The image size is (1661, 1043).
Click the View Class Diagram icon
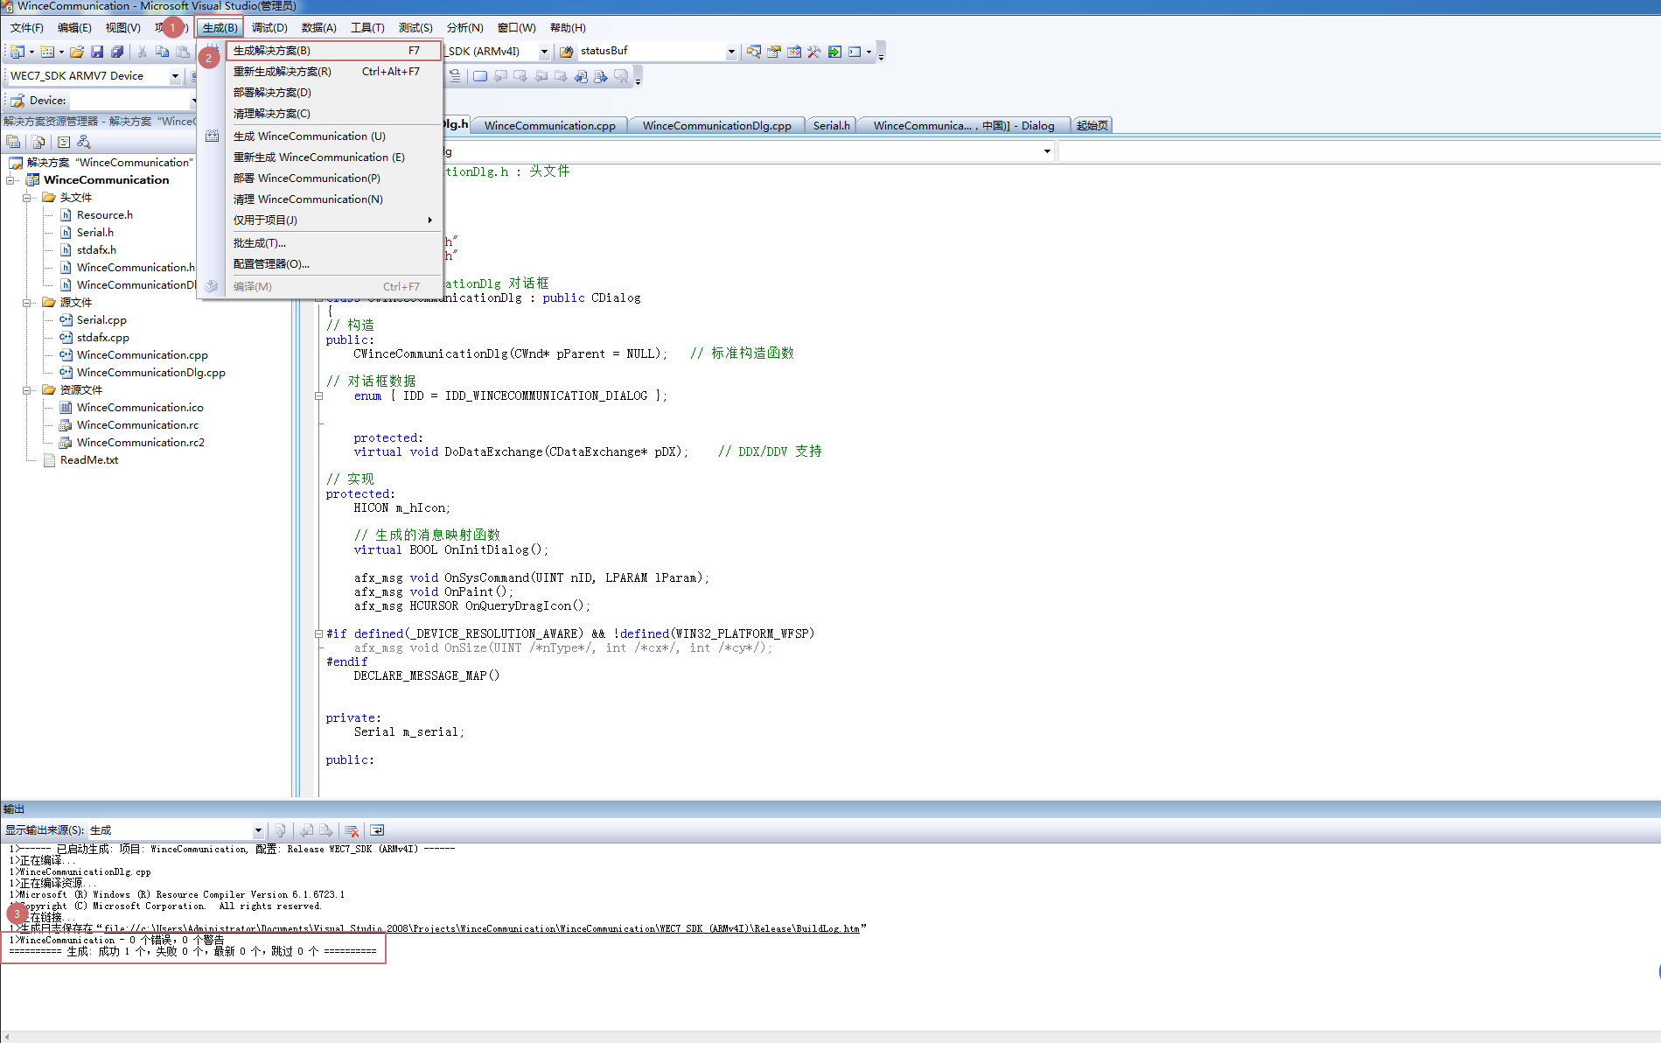84,142
